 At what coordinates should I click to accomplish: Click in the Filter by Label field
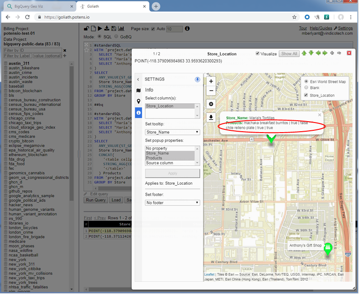point(18,56)
